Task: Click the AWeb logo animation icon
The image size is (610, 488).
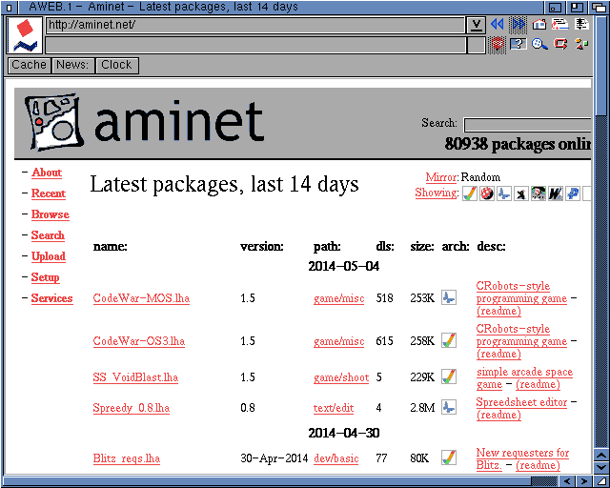Action: coord(25,35)
